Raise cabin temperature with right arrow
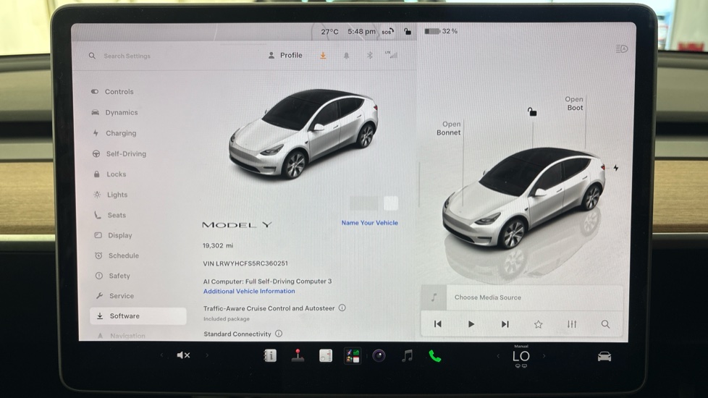Viewport: 708px width, 398px height. tap(544, 356)
